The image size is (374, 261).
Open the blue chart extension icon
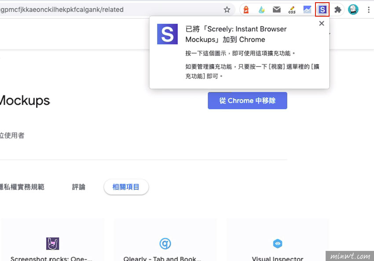(307, 10)
